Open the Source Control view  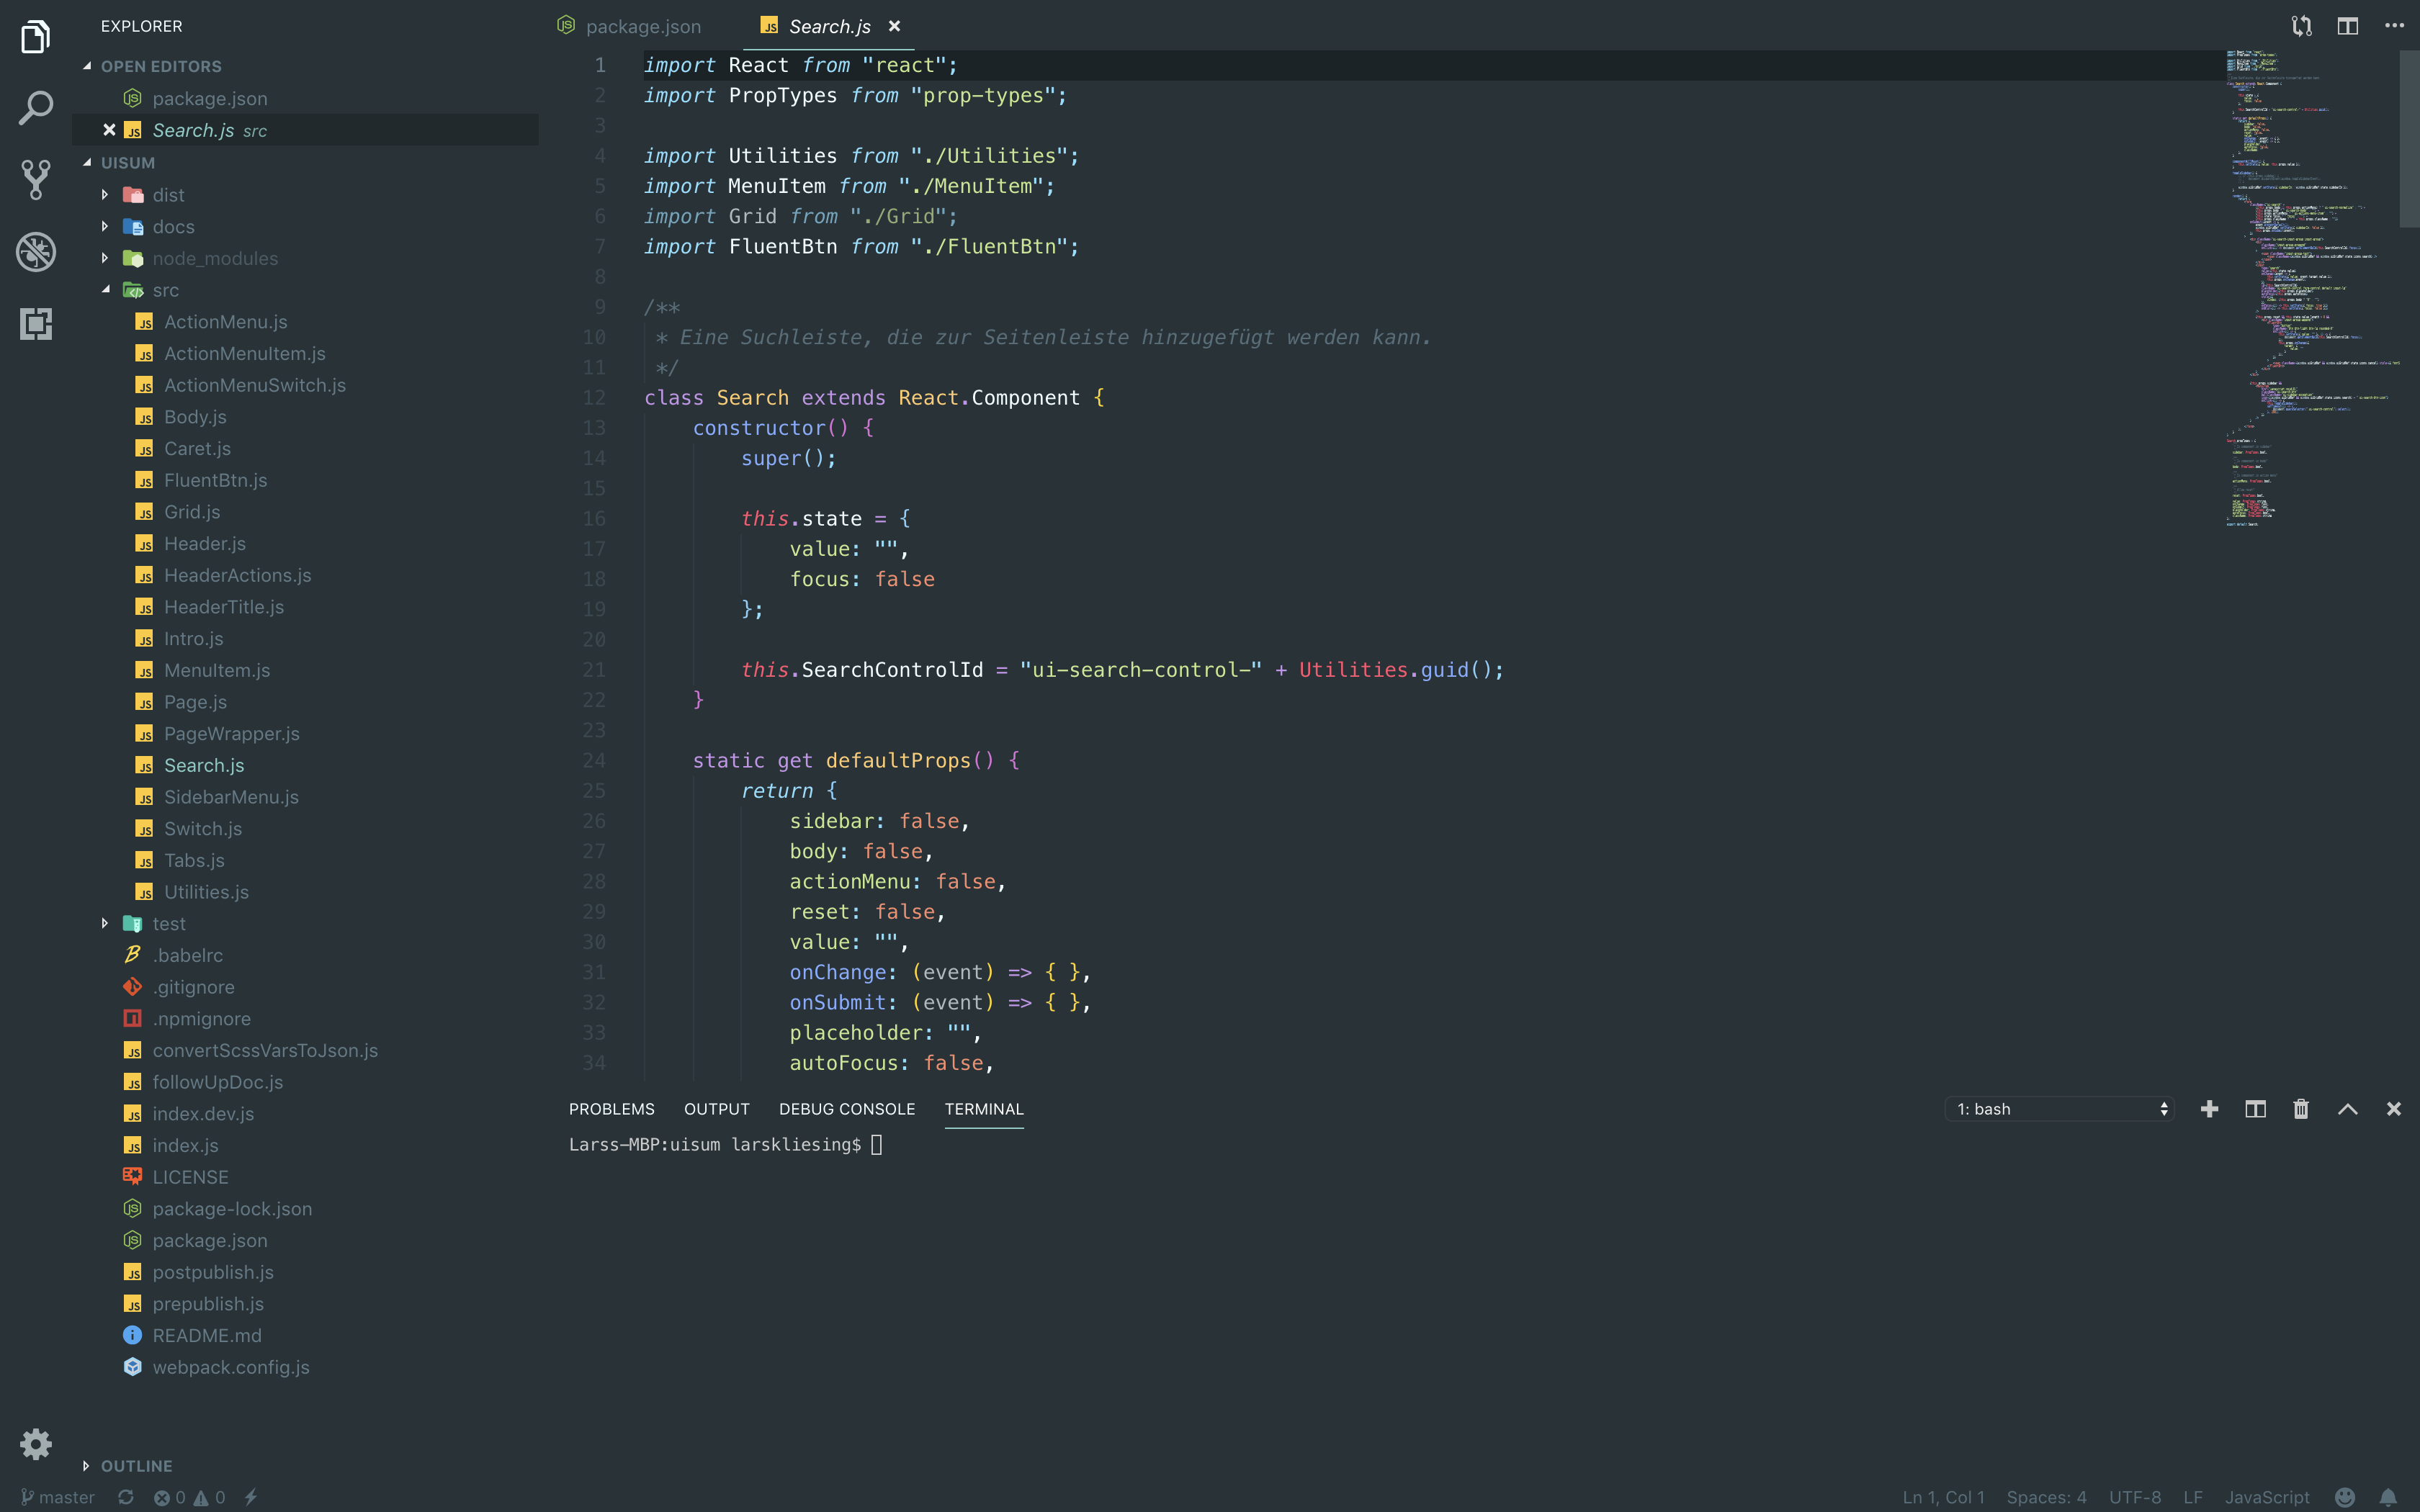coord(36,180)
